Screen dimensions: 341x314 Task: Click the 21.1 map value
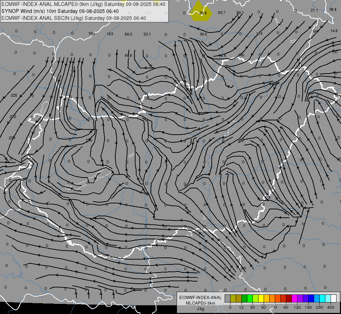coord(314,10)
